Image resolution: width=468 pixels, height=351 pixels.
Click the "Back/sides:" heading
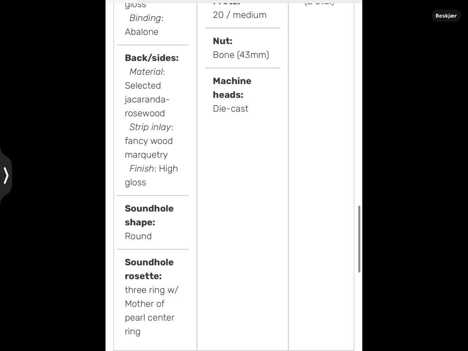(x=152, y=58)
